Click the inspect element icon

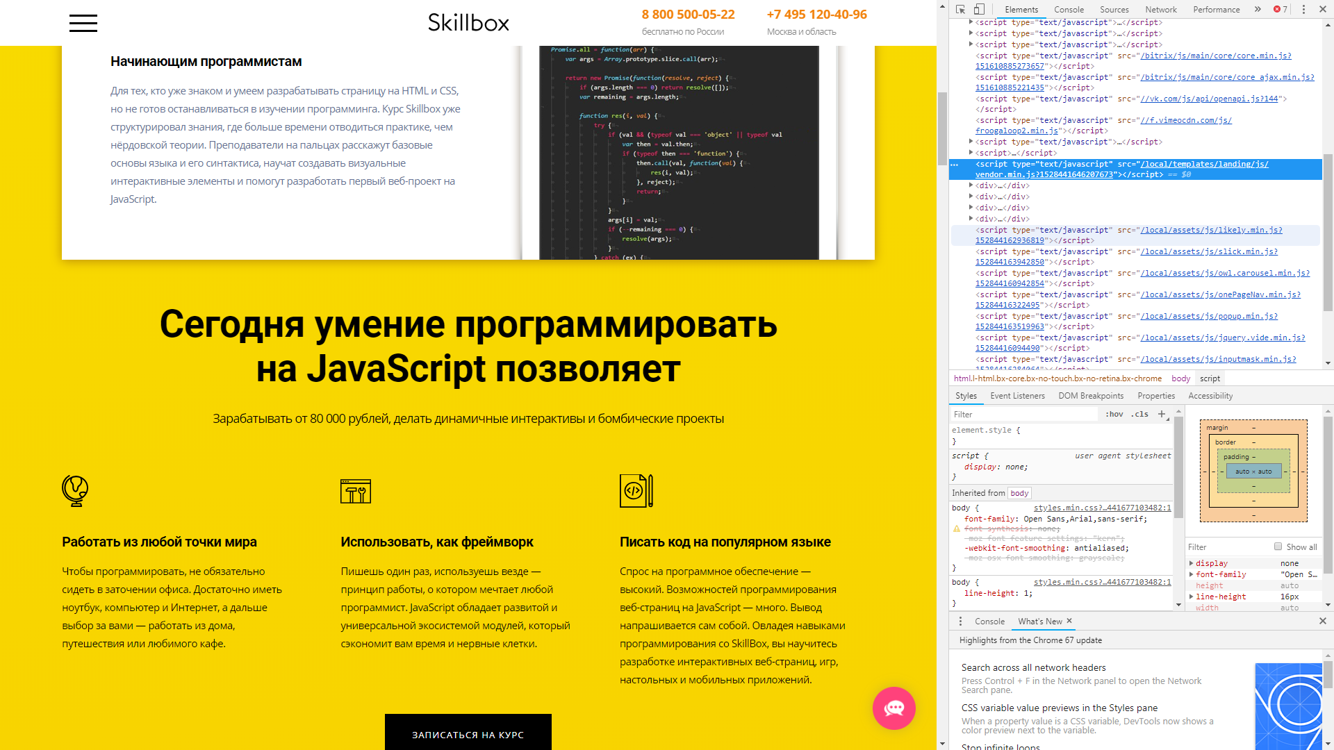coord(958,8)
